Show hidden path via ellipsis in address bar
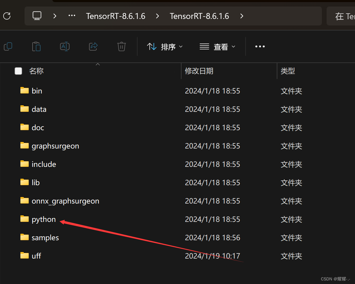Viewport: 355px width, 284px height. coord(72,16)
